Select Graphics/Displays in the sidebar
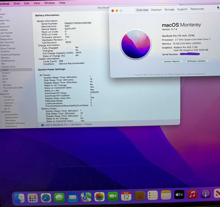The height and width of the screenshot is (207, 220). tap(10, 54)
